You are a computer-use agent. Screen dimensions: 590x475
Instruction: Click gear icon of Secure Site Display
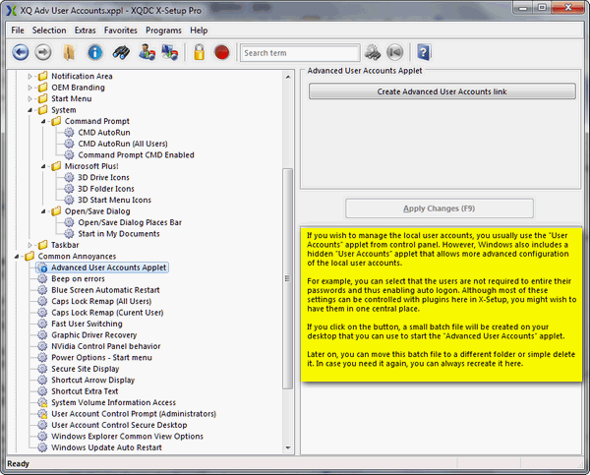coord(42,369)
